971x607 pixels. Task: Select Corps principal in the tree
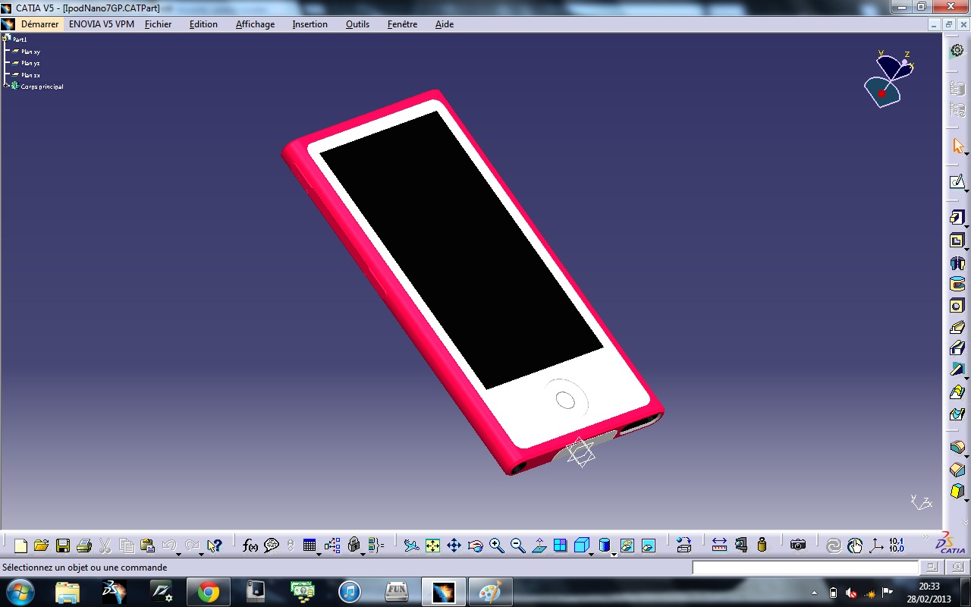click(42, 86)
